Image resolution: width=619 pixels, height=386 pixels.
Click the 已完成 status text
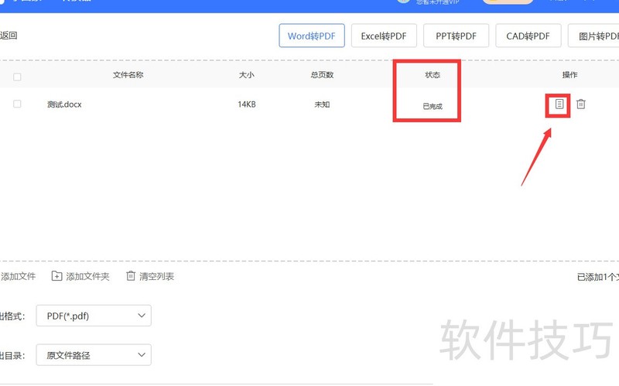tap(433, 106)
